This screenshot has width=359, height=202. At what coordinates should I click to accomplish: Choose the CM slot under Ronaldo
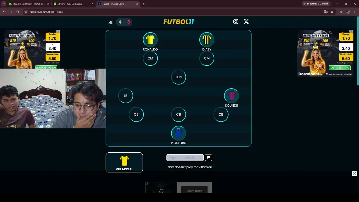click(x=150, y=58)
